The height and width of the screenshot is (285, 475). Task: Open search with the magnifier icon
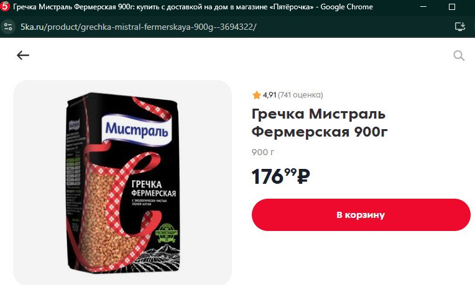pos(459,56)
